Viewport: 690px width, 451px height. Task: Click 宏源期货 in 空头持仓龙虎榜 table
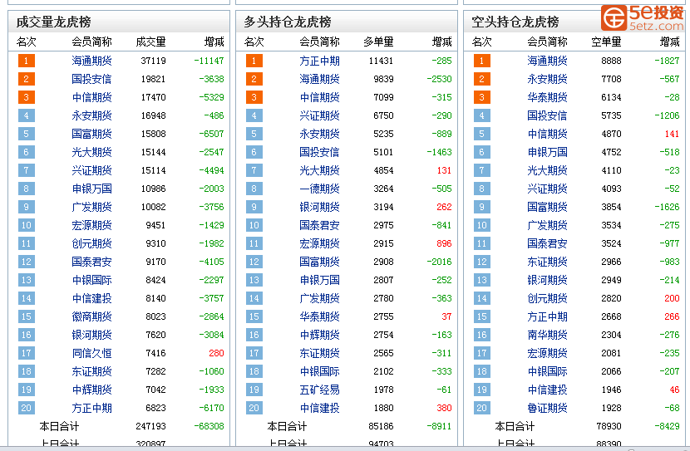pos(547,353)
